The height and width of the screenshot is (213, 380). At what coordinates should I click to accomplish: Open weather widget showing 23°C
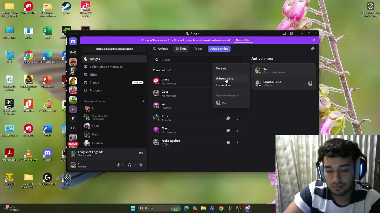(11, 208)
